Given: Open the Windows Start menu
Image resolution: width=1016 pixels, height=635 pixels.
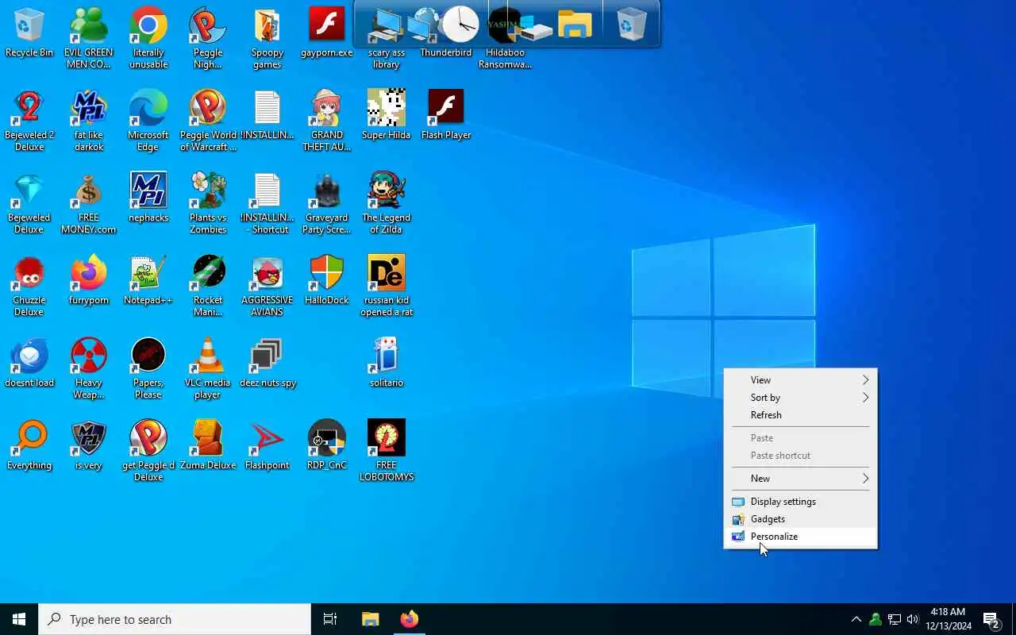Looking at the screenshot, I should [x=19, y=619].
